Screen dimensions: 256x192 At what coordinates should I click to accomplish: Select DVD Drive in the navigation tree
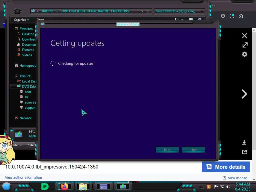click(x=29, y=86)
